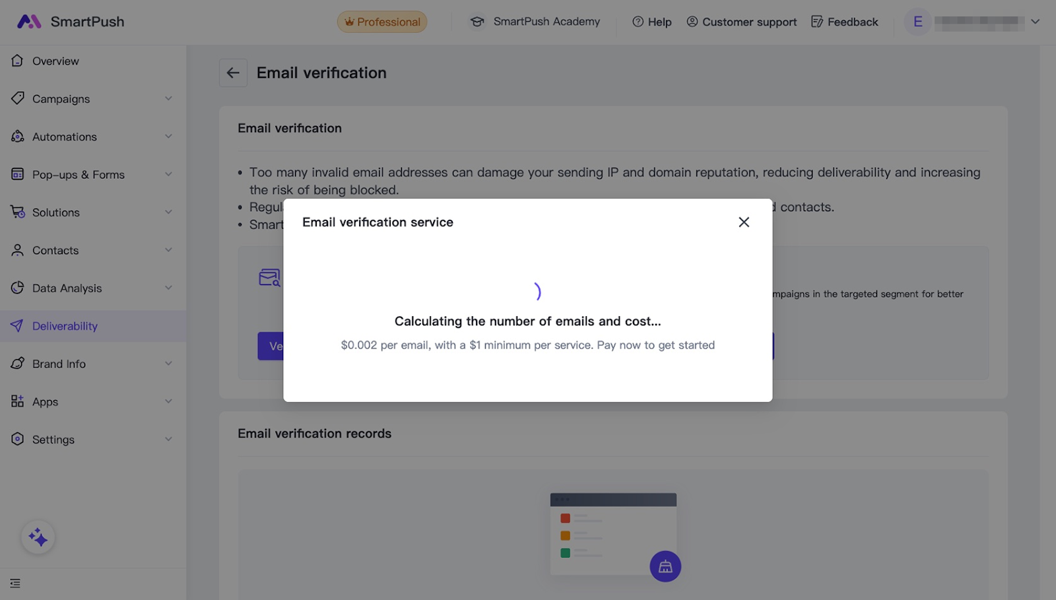The height and width of the screenshot is (600, 1056).
Task: Click the user avatar letter E
Action: pos(917,22)
